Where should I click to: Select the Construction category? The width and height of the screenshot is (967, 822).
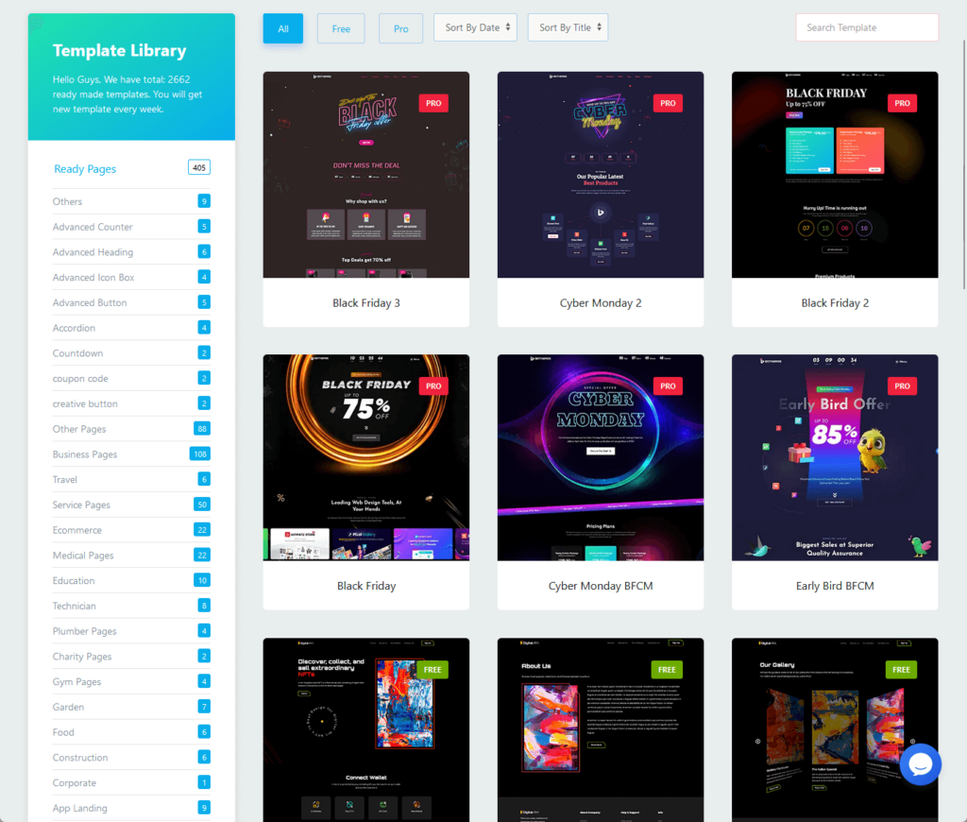tap(130, 759)
